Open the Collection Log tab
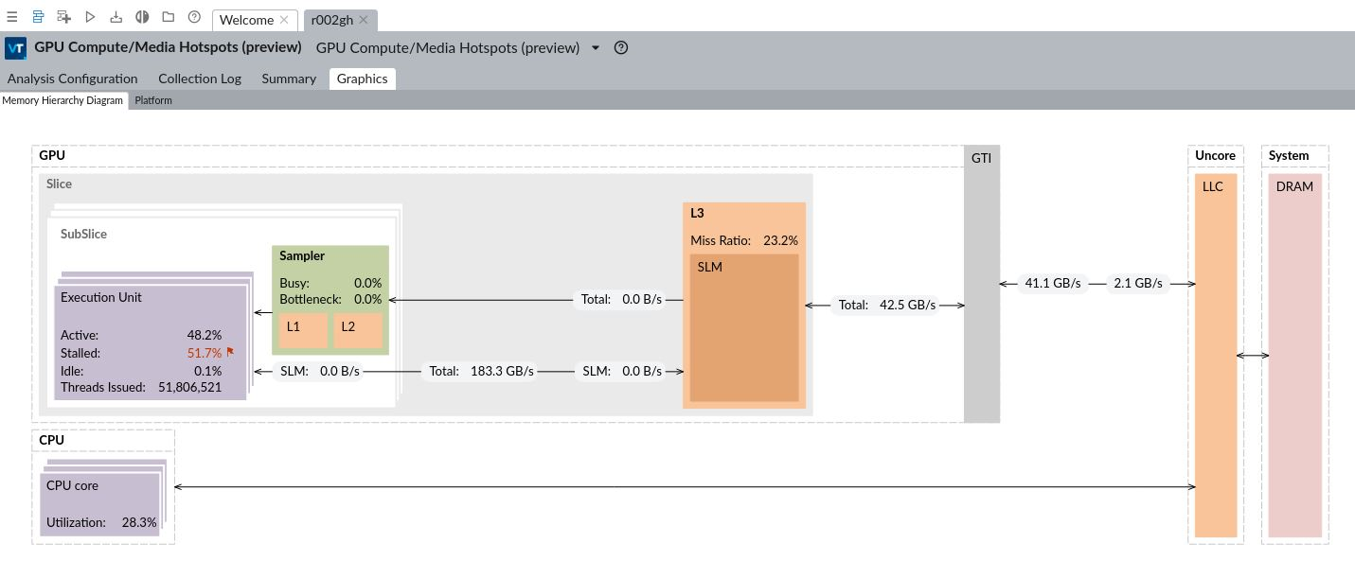The width and height of the screenshot is (1355, 561). tap(200, 79)
